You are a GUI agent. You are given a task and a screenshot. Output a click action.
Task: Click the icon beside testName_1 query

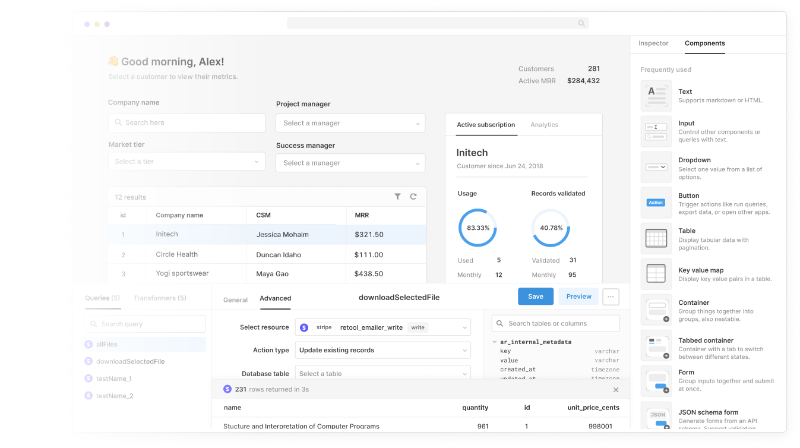point(88,378)
